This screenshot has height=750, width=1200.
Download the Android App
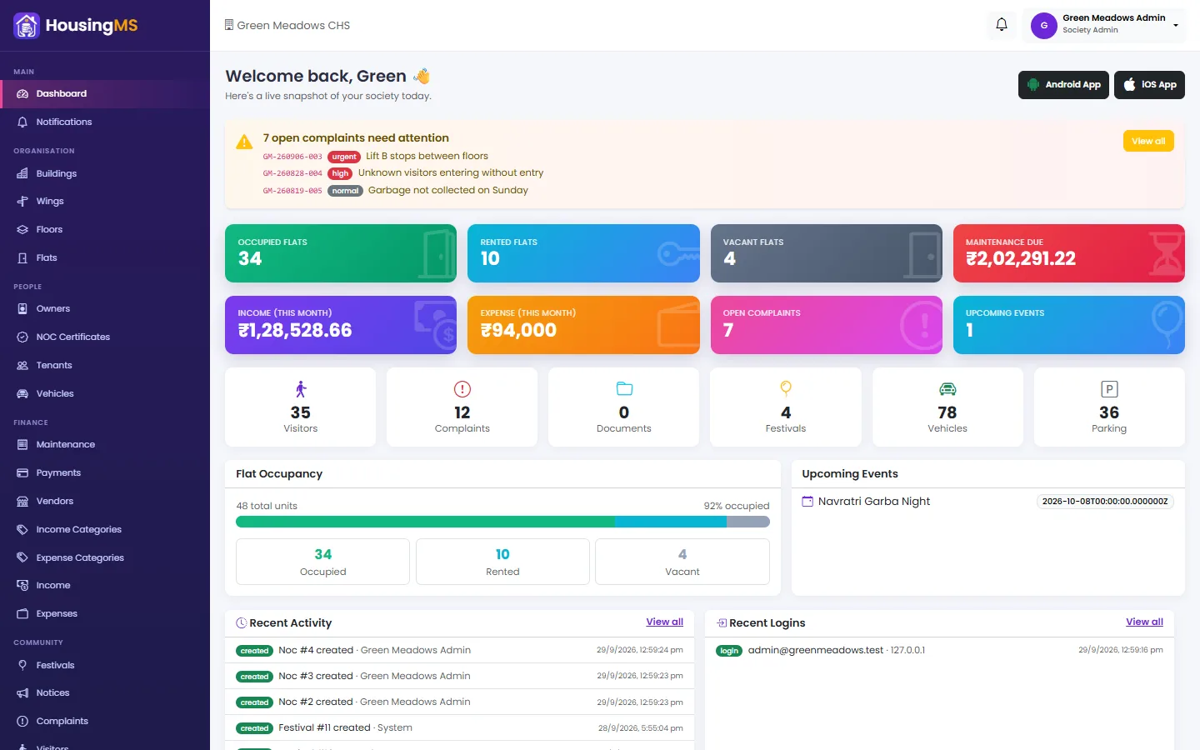pyautogui.click(x=1063, y=85)
